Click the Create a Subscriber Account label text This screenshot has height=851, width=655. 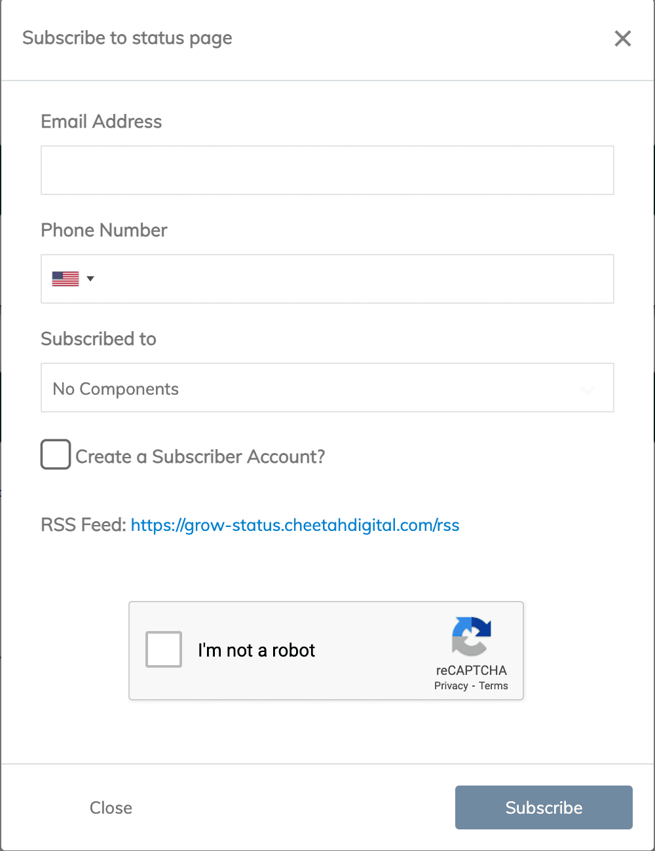(x=200, y=457)
